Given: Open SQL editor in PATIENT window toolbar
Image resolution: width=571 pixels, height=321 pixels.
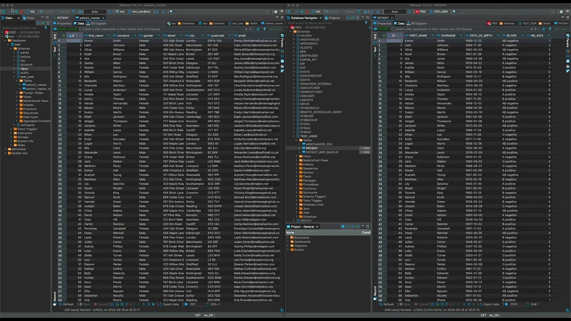Looking at the screenshot, I should [x=317, y=12].
